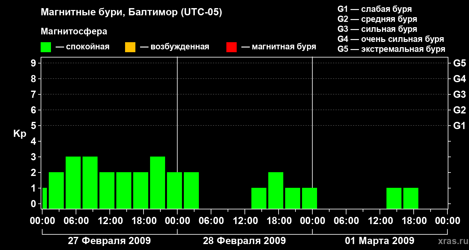The image size is (469, 250).
Task: Click the '28 Февраля 2009' date label
Action: 244,241
